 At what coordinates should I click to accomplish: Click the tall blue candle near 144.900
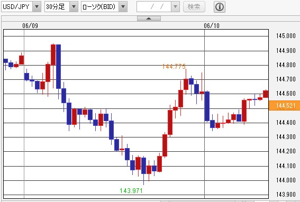click(58, 67)
